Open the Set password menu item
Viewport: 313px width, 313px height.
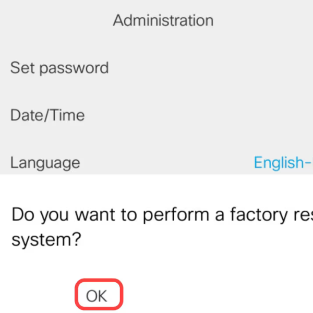59,68
